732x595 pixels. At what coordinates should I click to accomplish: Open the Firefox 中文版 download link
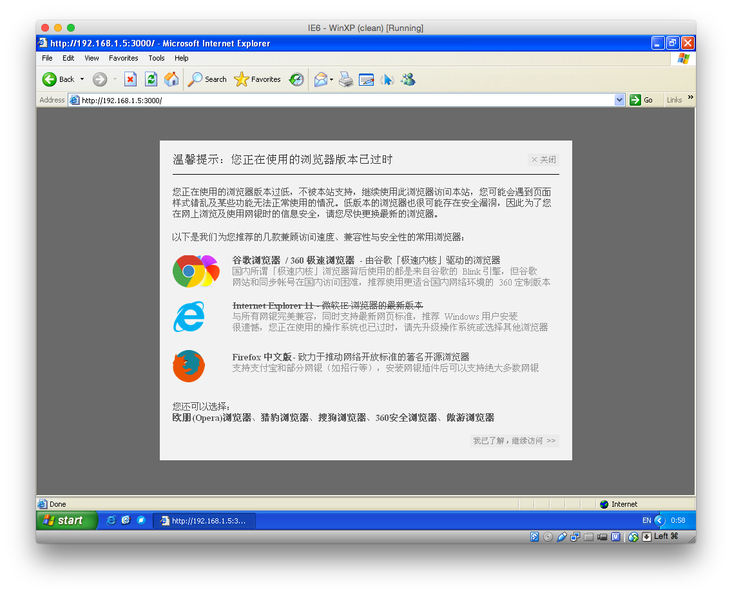click(x=262, y=357)
